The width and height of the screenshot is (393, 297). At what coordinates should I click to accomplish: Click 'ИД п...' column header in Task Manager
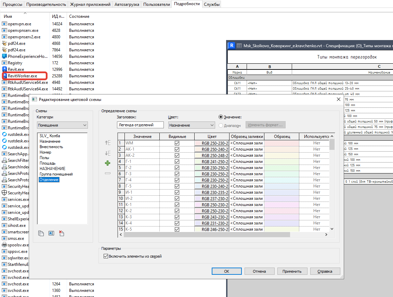[58, 16]
